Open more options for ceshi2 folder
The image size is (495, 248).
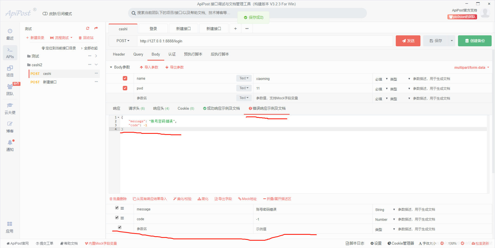tap(90, 65)
